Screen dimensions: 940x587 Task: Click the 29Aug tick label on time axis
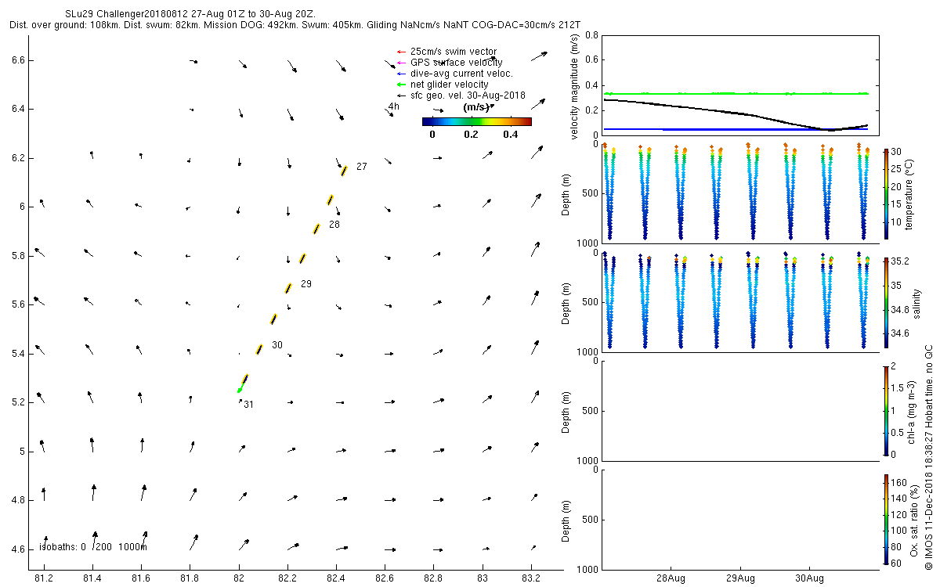pos(740,578)
